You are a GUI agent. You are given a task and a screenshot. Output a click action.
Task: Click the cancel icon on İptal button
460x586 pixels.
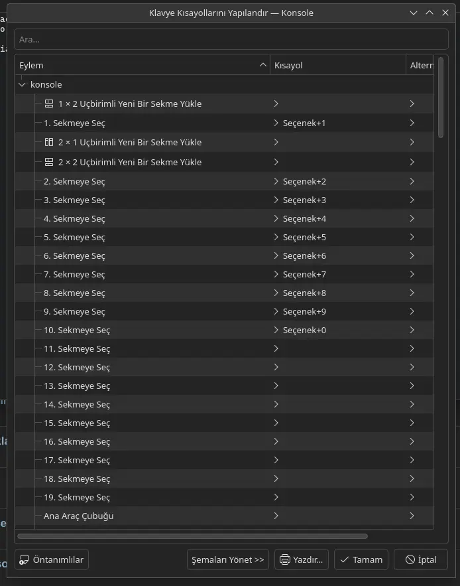[x=410, y=559]
